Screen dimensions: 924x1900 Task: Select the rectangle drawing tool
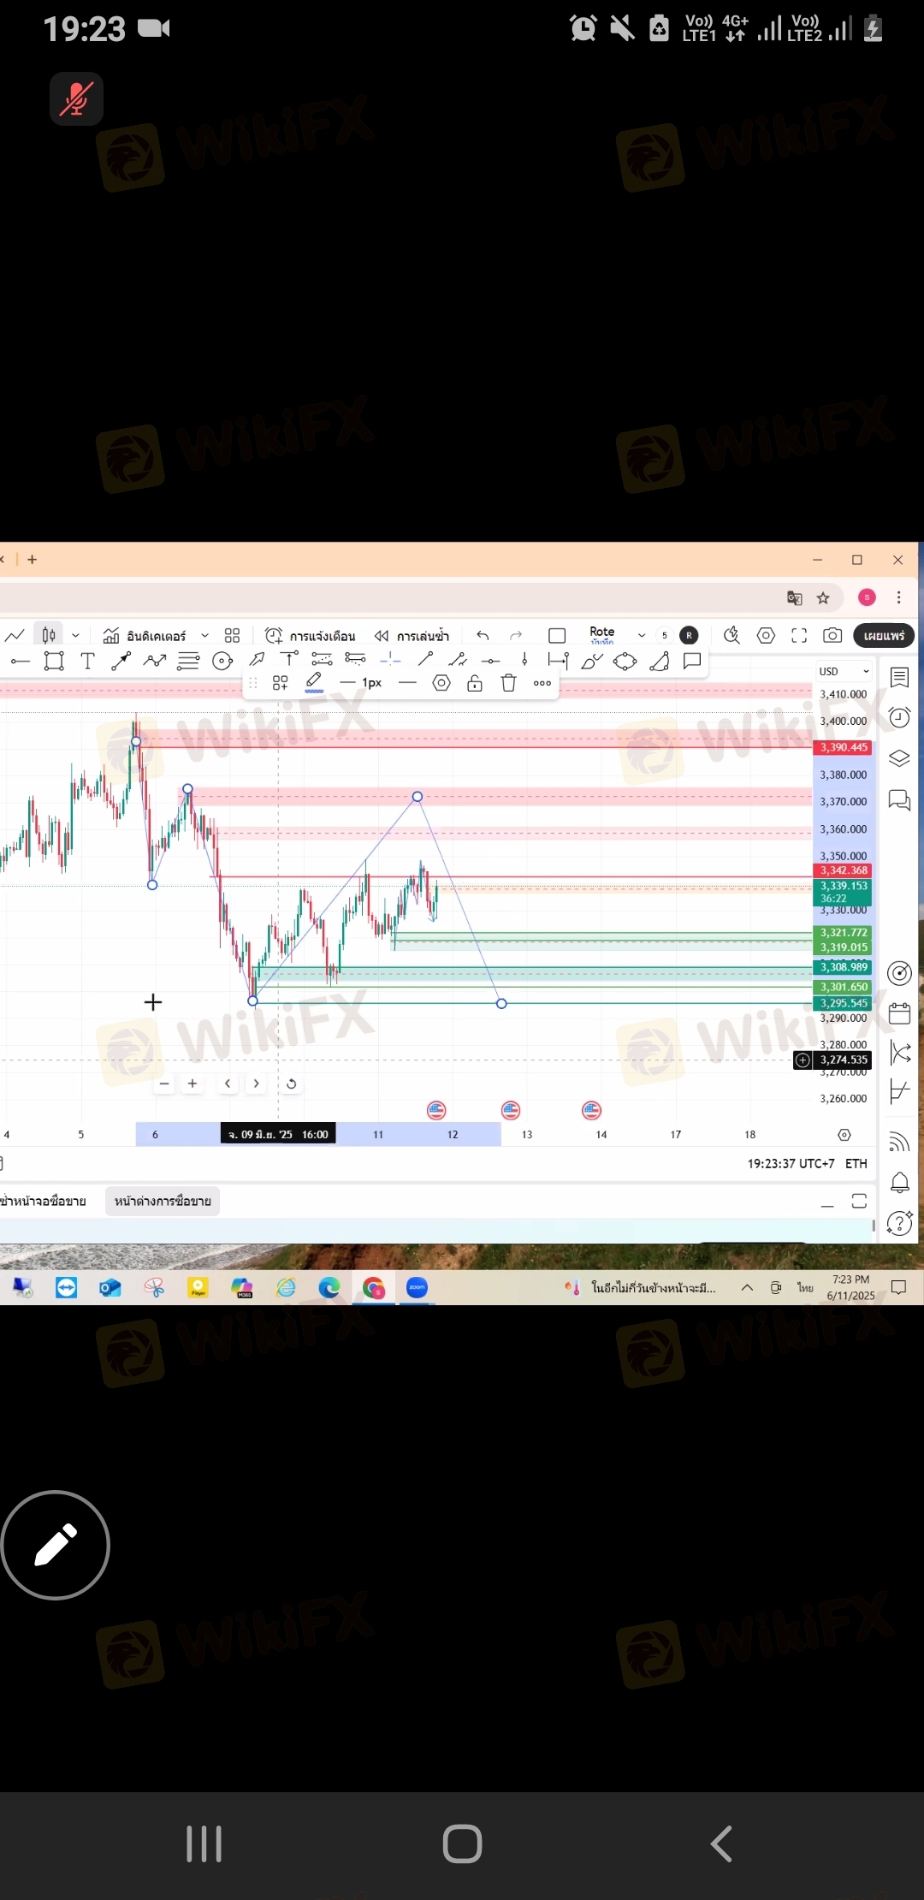[x=54, y=661]
